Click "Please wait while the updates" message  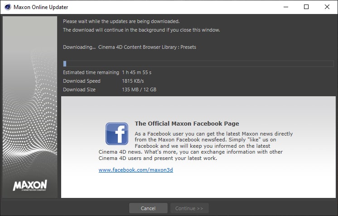121,21
